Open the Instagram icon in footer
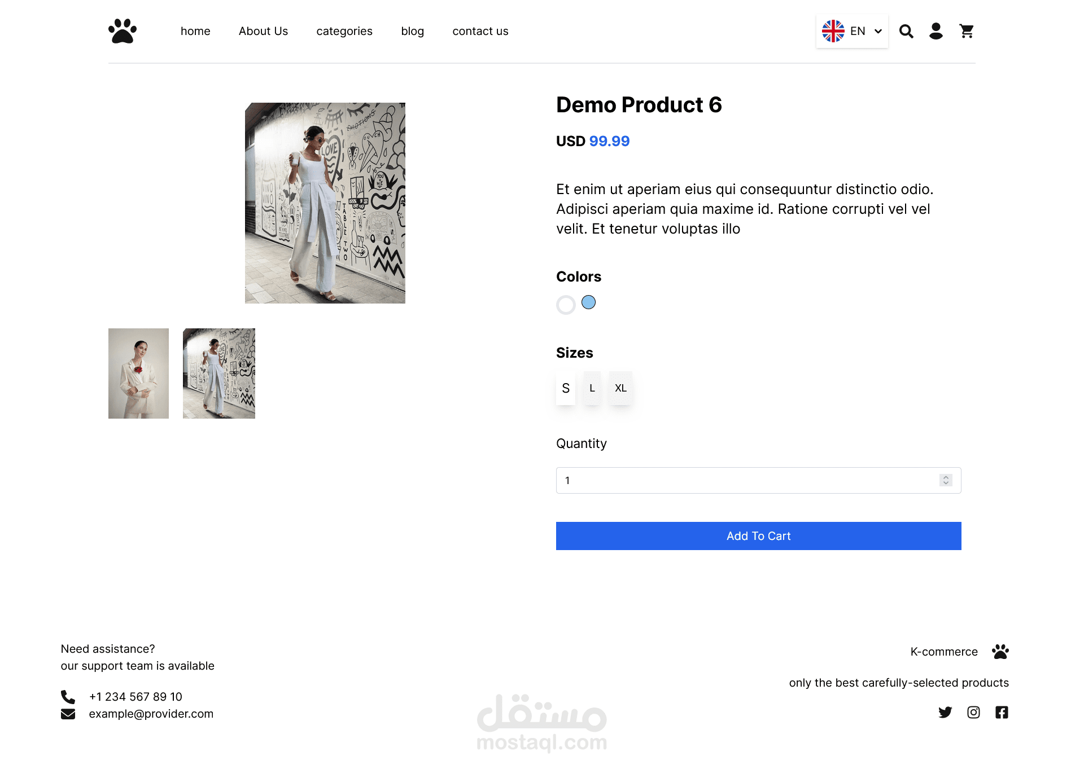Screen dimensions: 1084x769 (x=973, y=712)
